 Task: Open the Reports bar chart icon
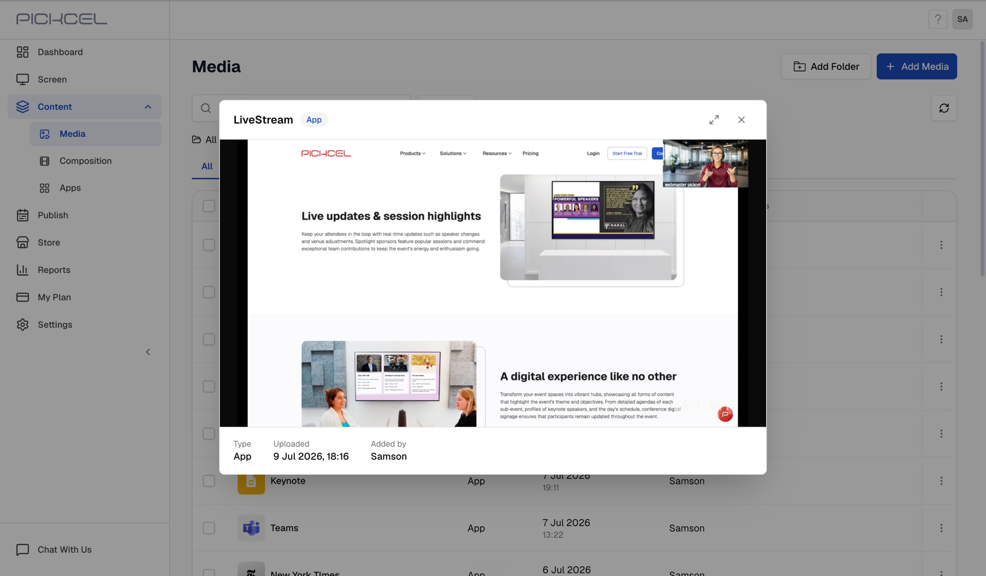click(23, 270)
